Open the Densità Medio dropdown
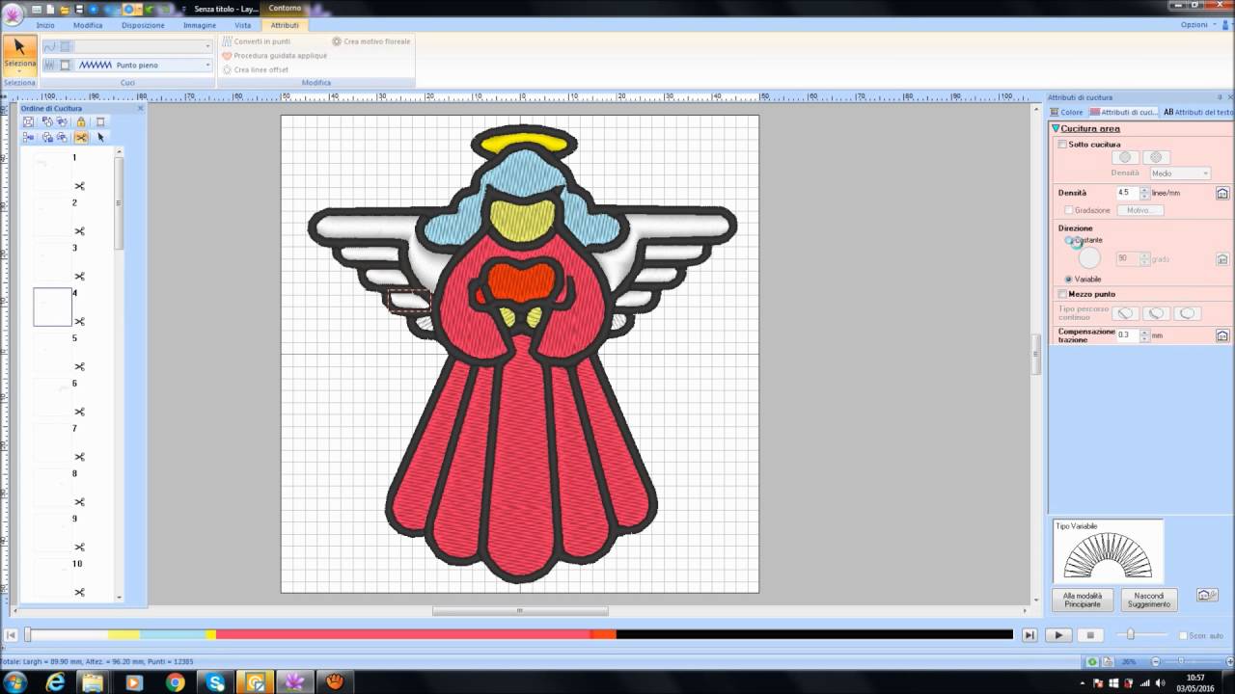This screenshot has width=1235, height=694. point(1180,173)
